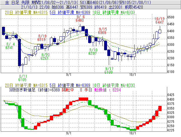Click the 6425 axis label on lower chart
This screenshot has width=181, height=137.
171,95
